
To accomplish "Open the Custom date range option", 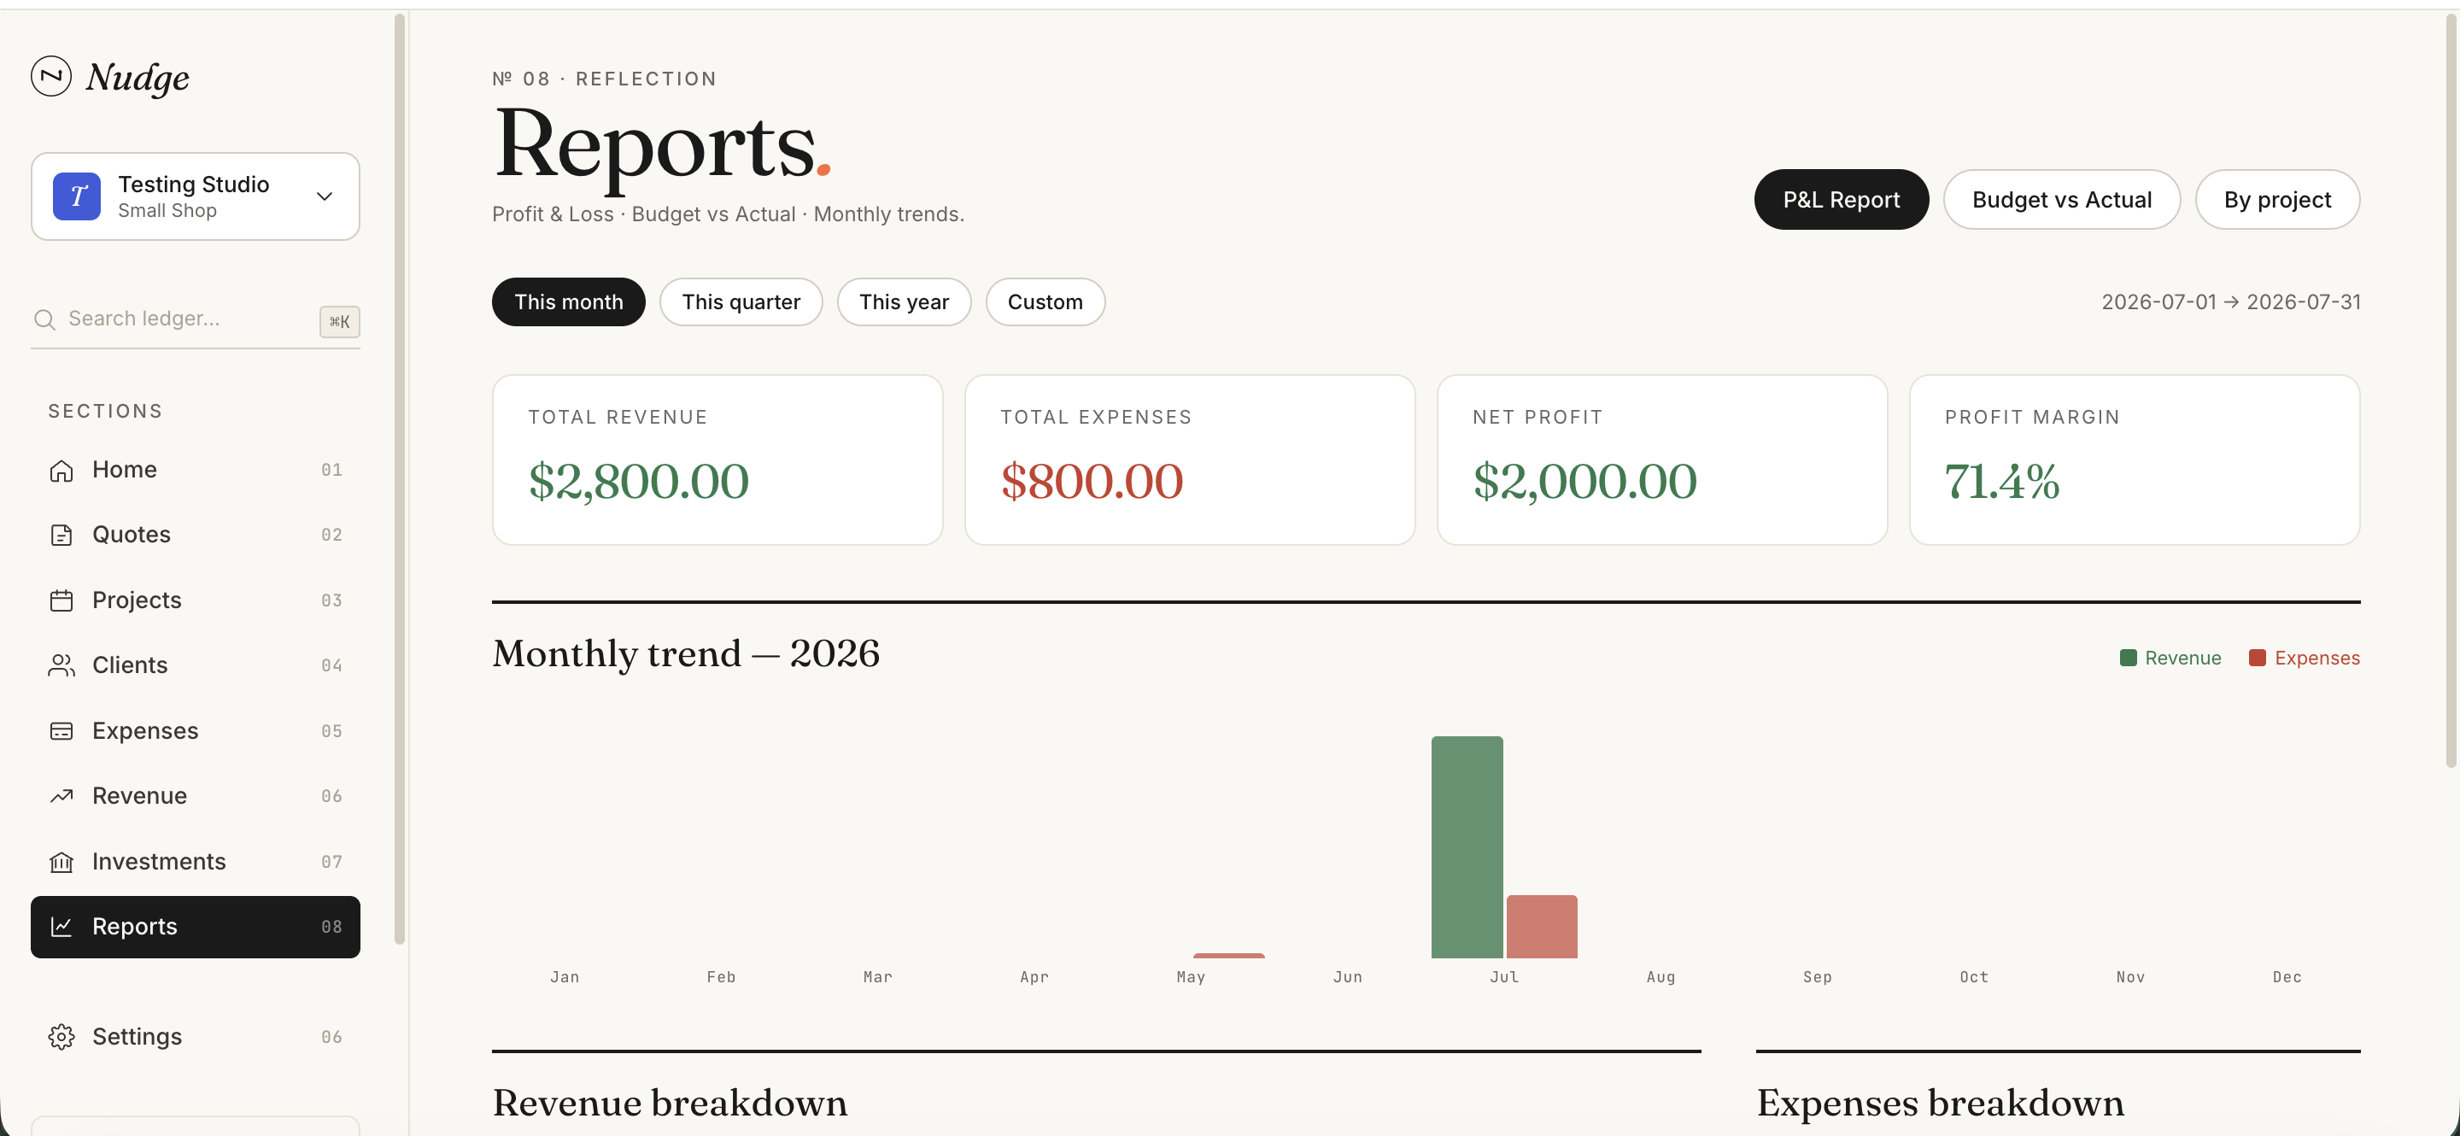I will pyautogui.click(x=1045, y=302).
